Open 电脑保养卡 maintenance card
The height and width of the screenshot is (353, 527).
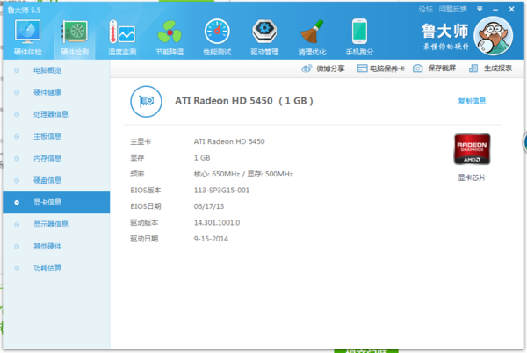[380, 68]
